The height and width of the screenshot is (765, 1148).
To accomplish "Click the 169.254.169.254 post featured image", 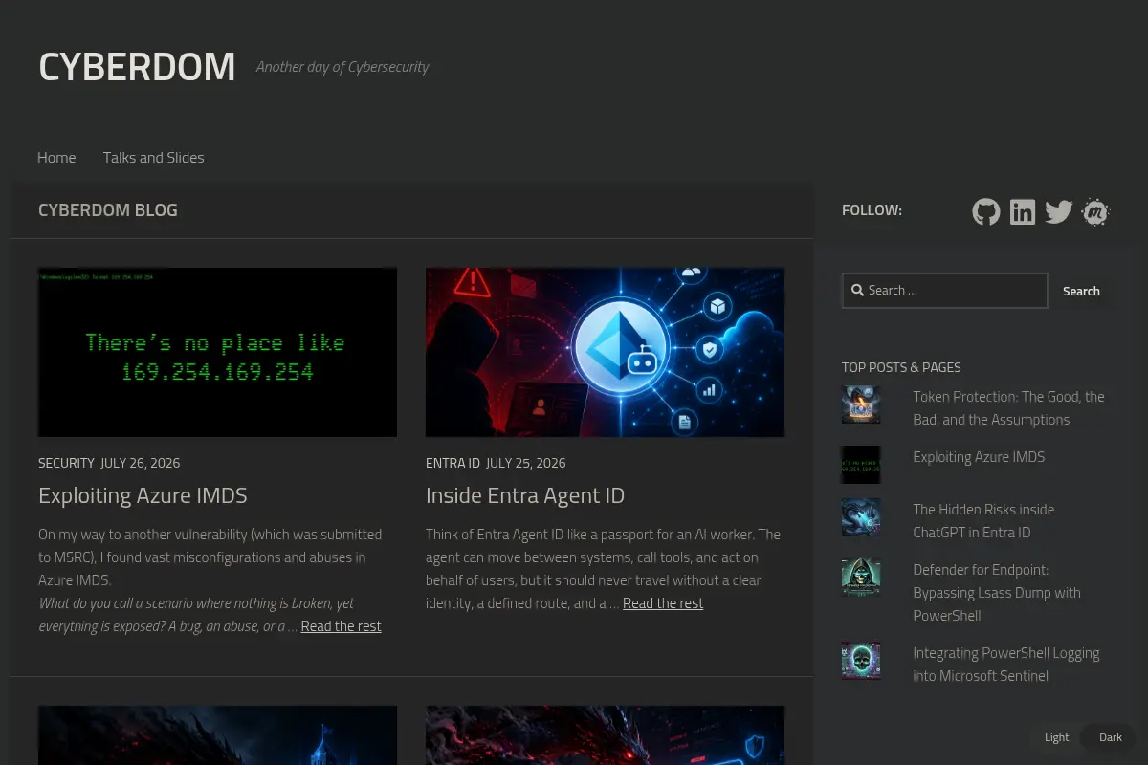I will 217,352.
